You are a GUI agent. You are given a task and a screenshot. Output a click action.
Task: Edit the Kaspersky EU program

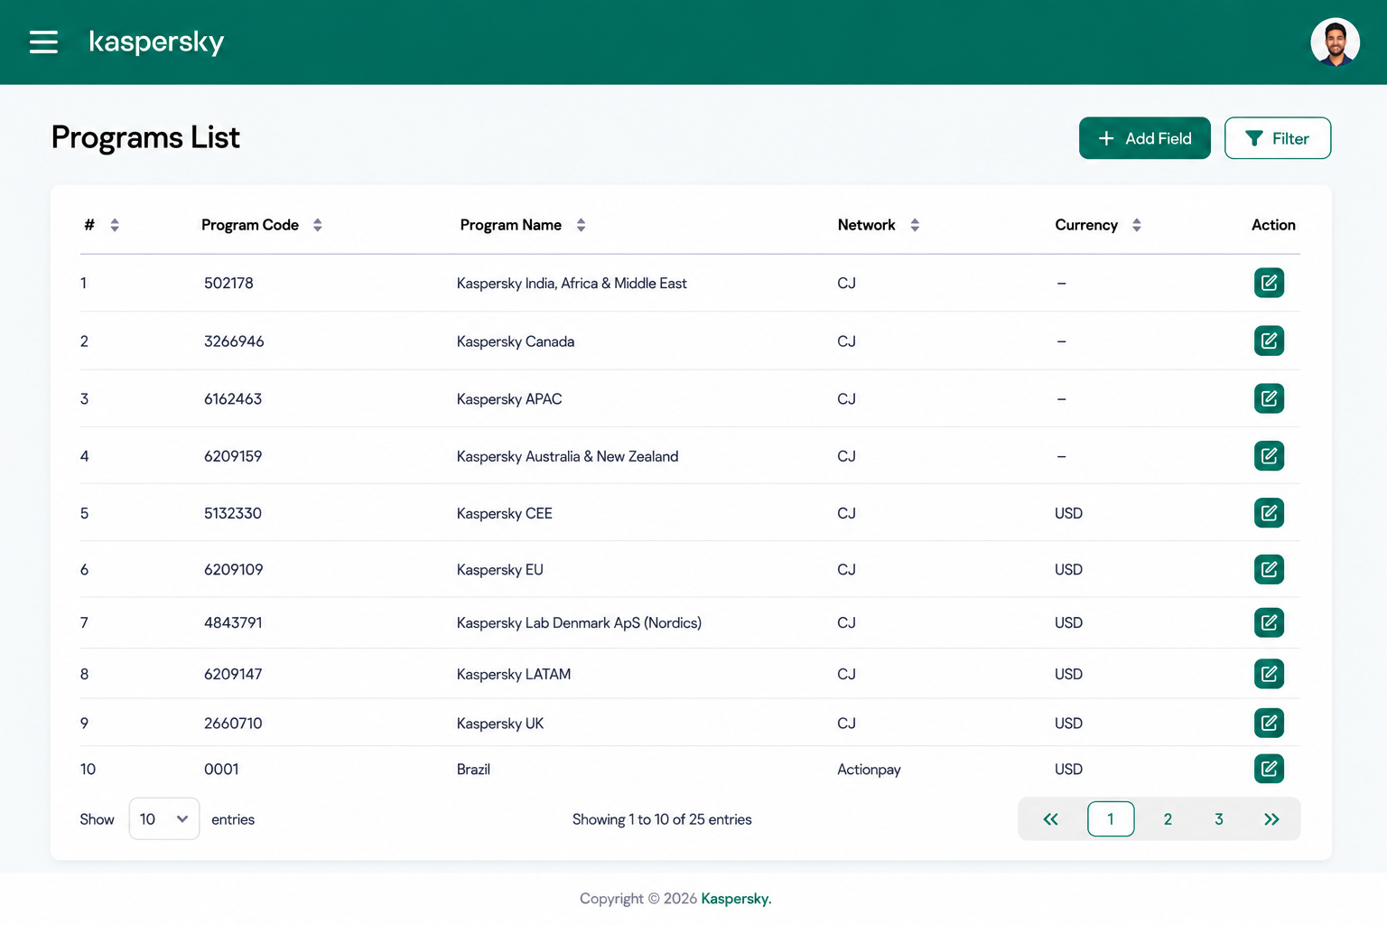coord(1269,569)
